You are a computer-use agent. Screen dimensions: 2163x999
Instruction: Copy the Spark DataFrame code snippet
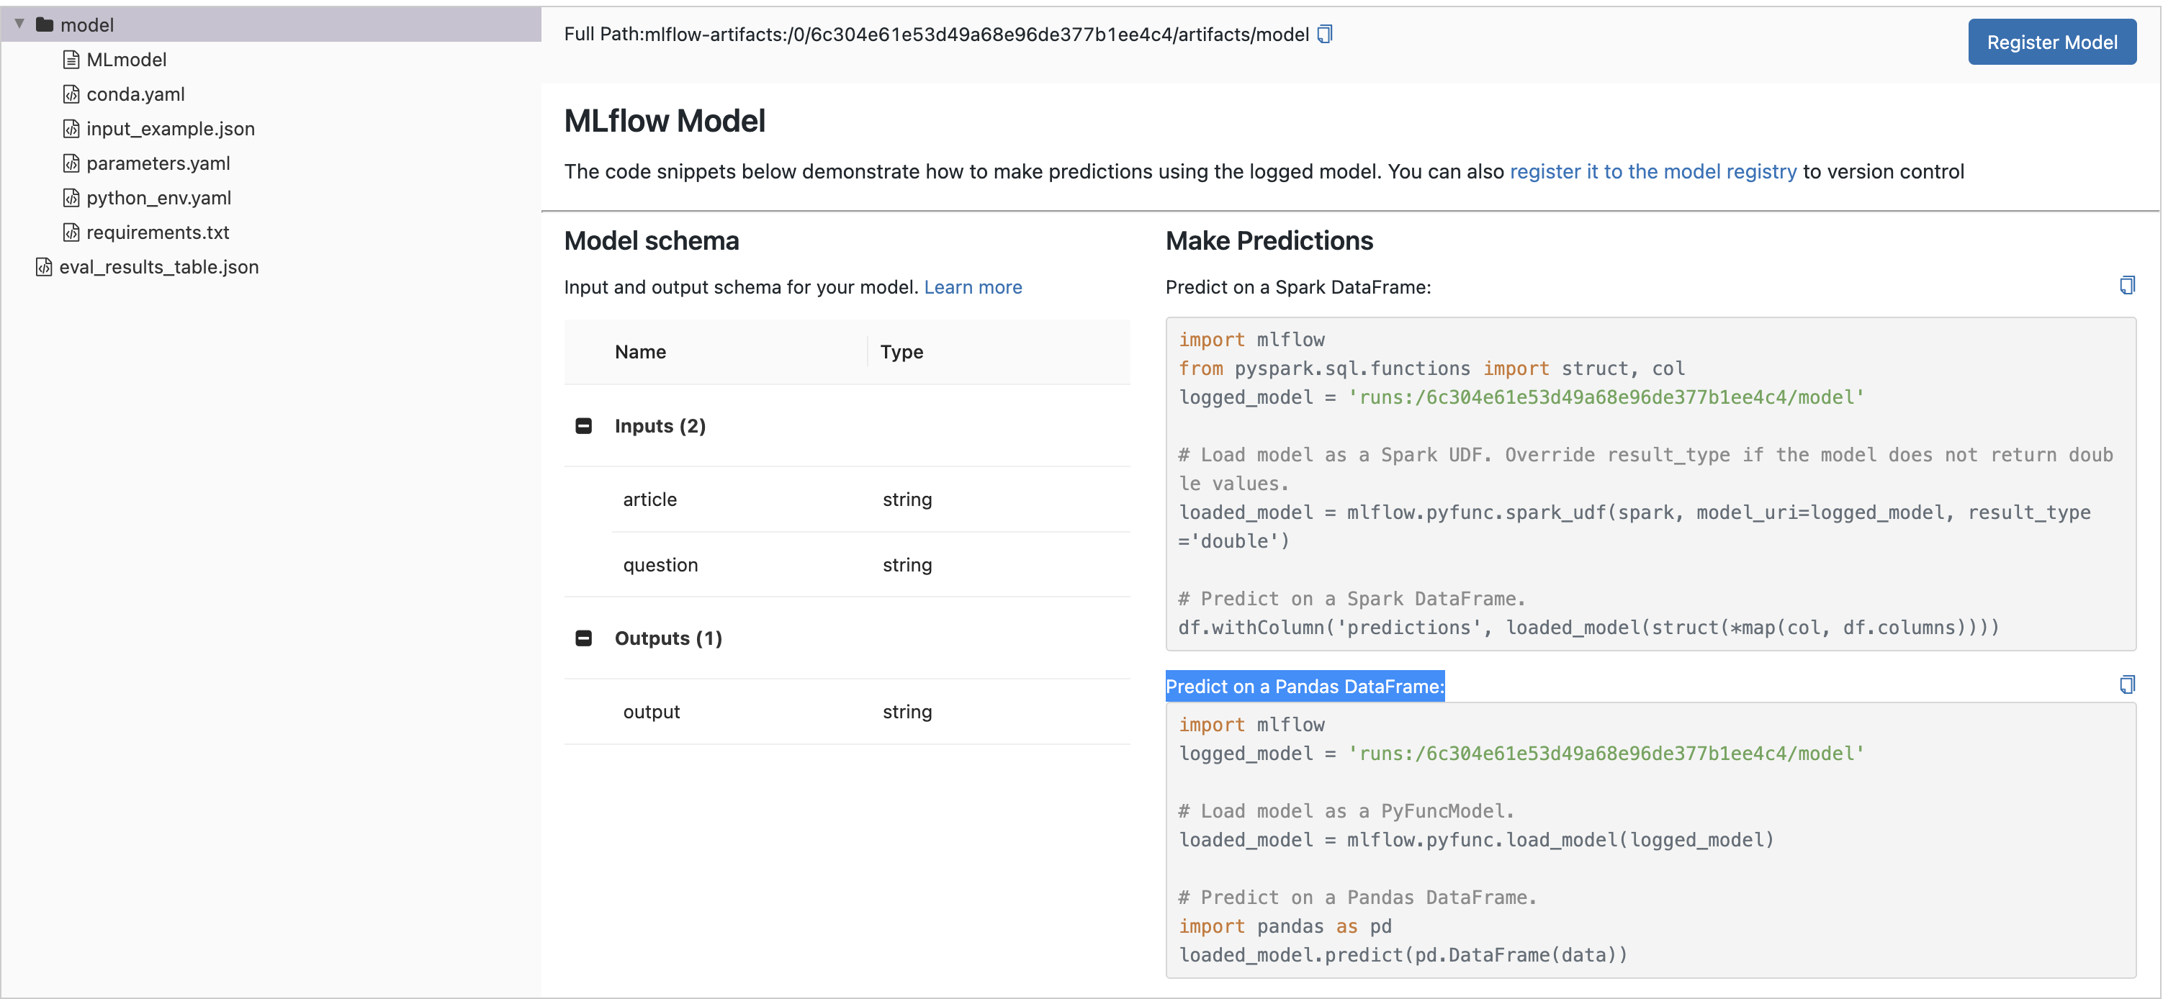pos(2126,286)
